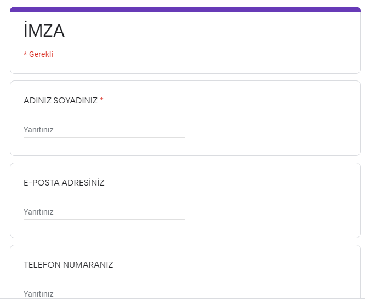Focus the ADINIZ SOYADINIZ answer field
The height and width of the screenshot is (301, 365).
pyautogui.click(x=104, y=130)
